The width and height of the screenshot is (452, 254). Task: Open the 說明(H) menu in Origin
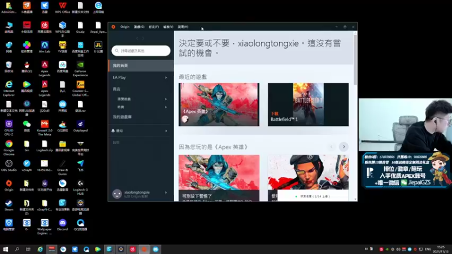182,27
